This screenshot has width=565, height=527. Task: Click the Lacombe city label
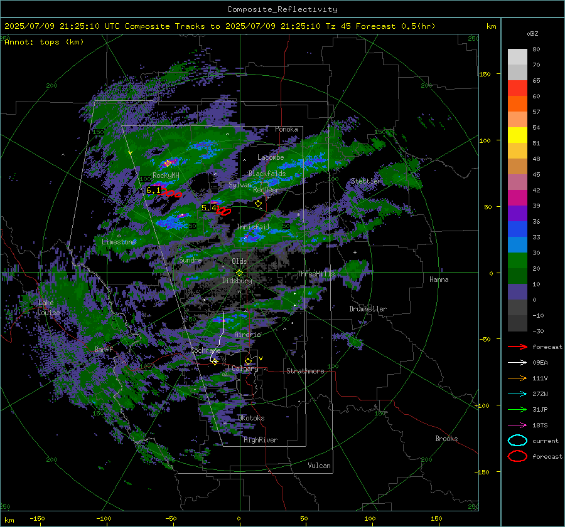tap(271, 157)
